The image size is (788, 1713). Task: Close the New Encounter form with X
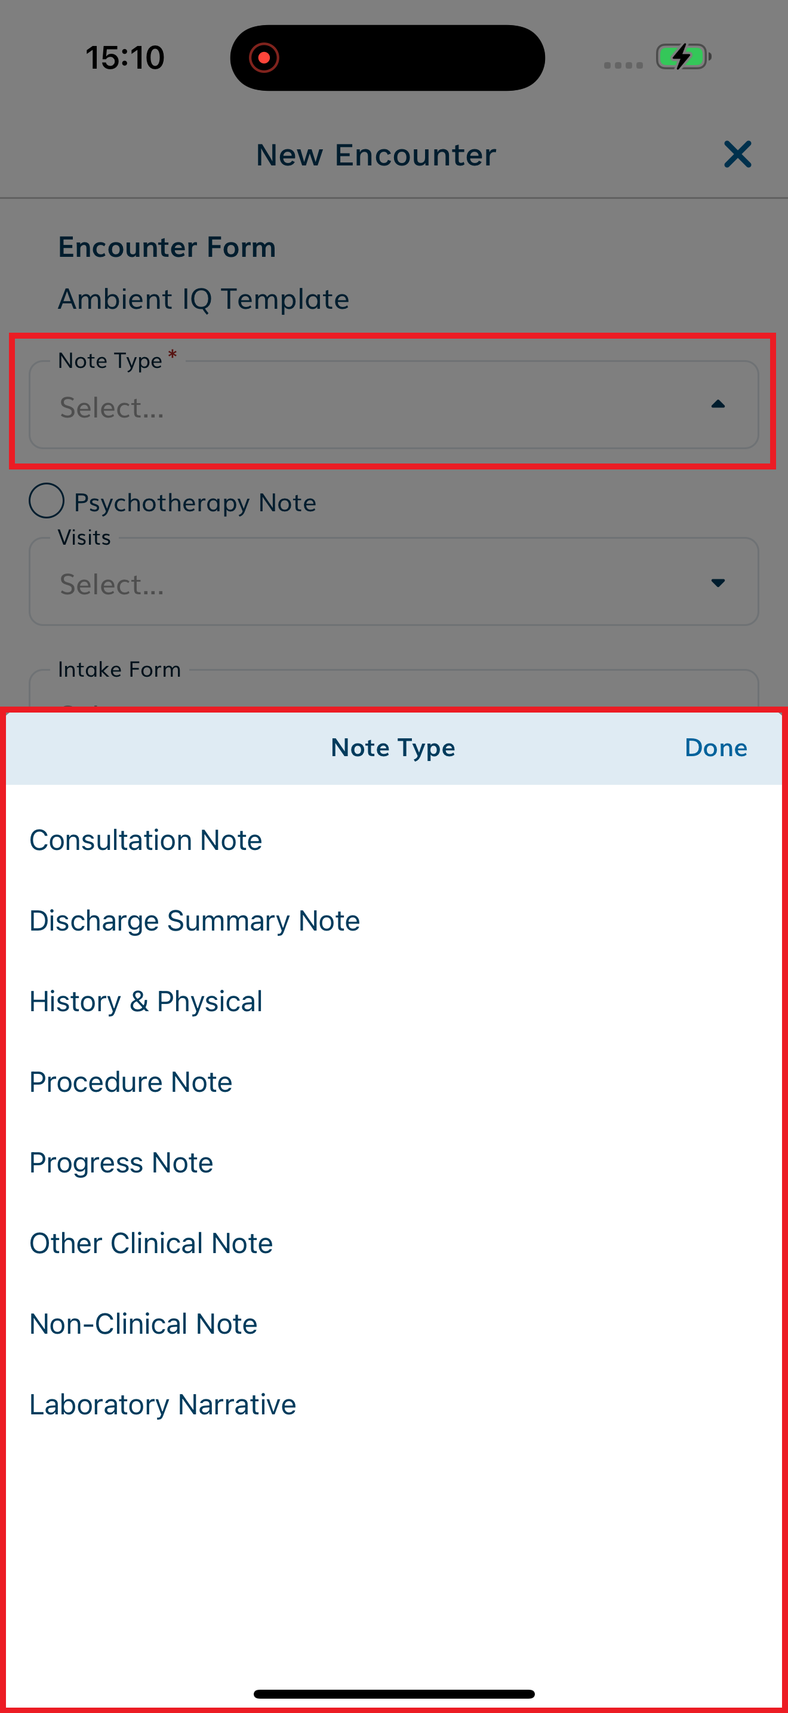[737, 154]
